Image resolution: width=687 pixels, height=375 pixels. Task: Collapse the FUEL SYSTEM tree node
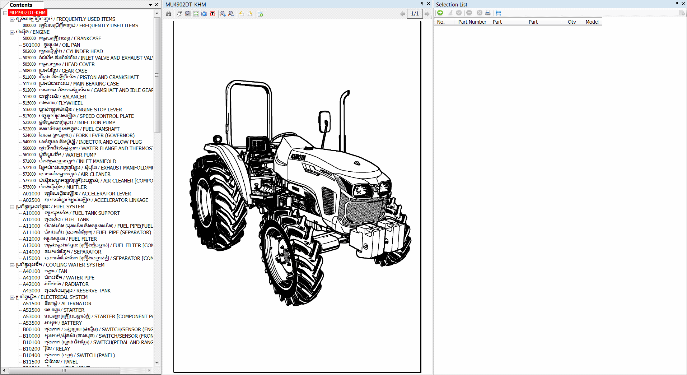pyautogui.click(x=12, y=207)
